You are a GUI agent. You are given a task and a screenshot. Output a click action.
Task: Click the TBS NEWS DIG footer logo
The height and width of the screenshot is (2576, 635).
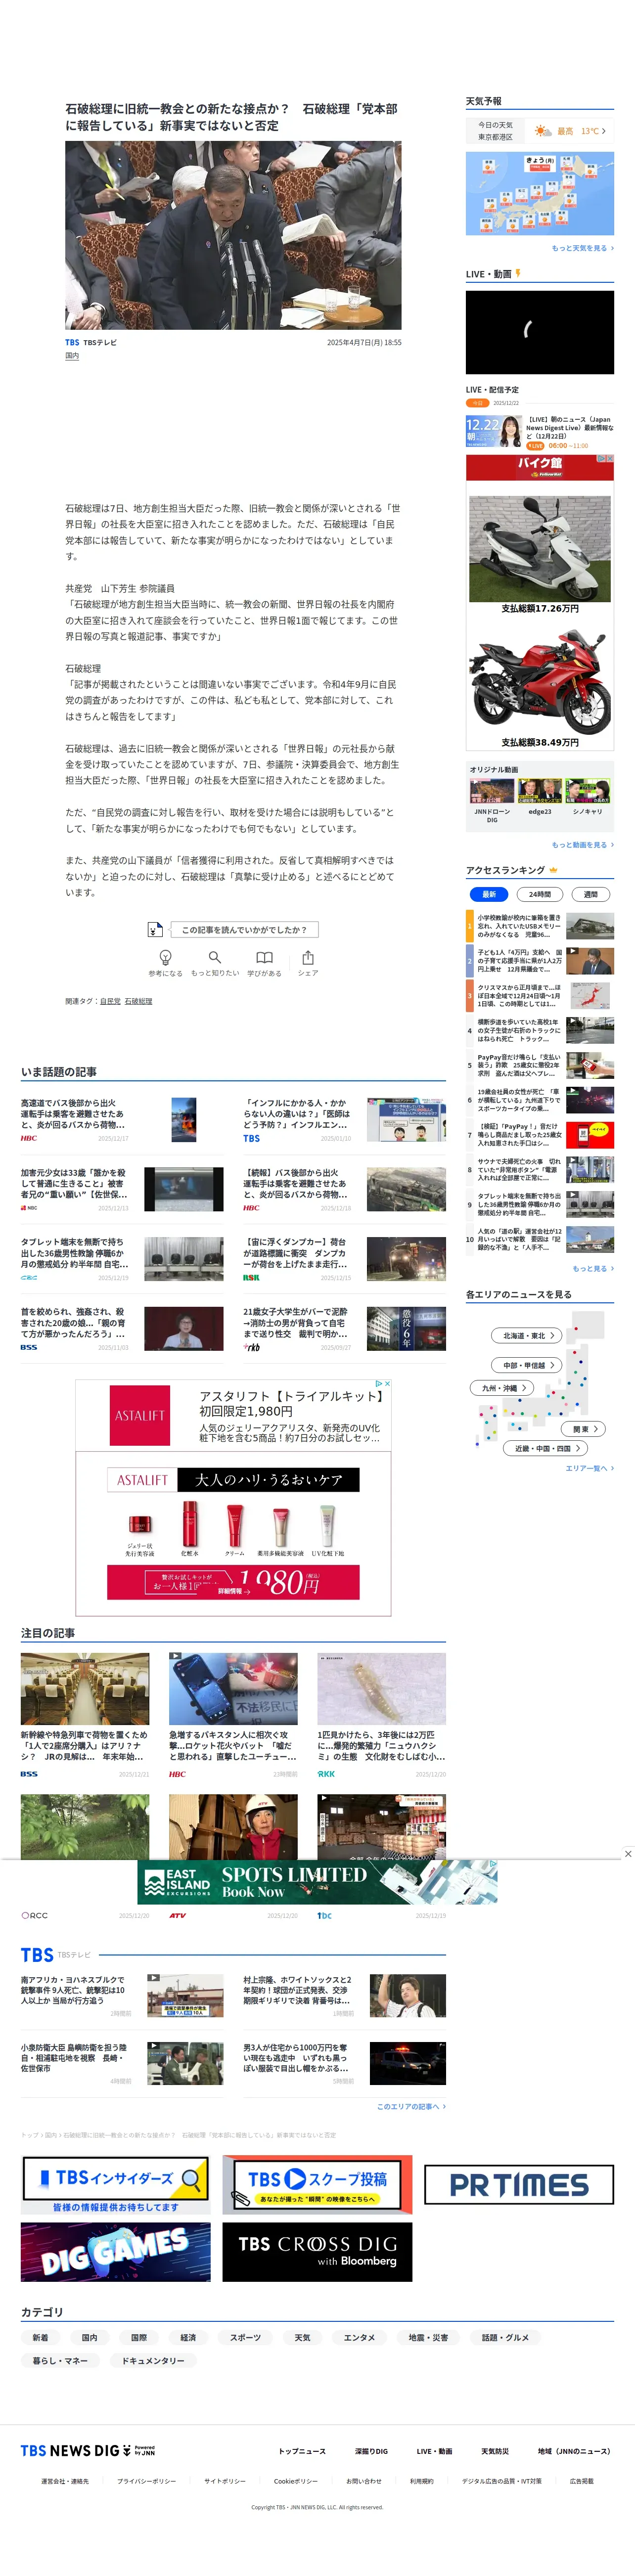[87, 2451]
